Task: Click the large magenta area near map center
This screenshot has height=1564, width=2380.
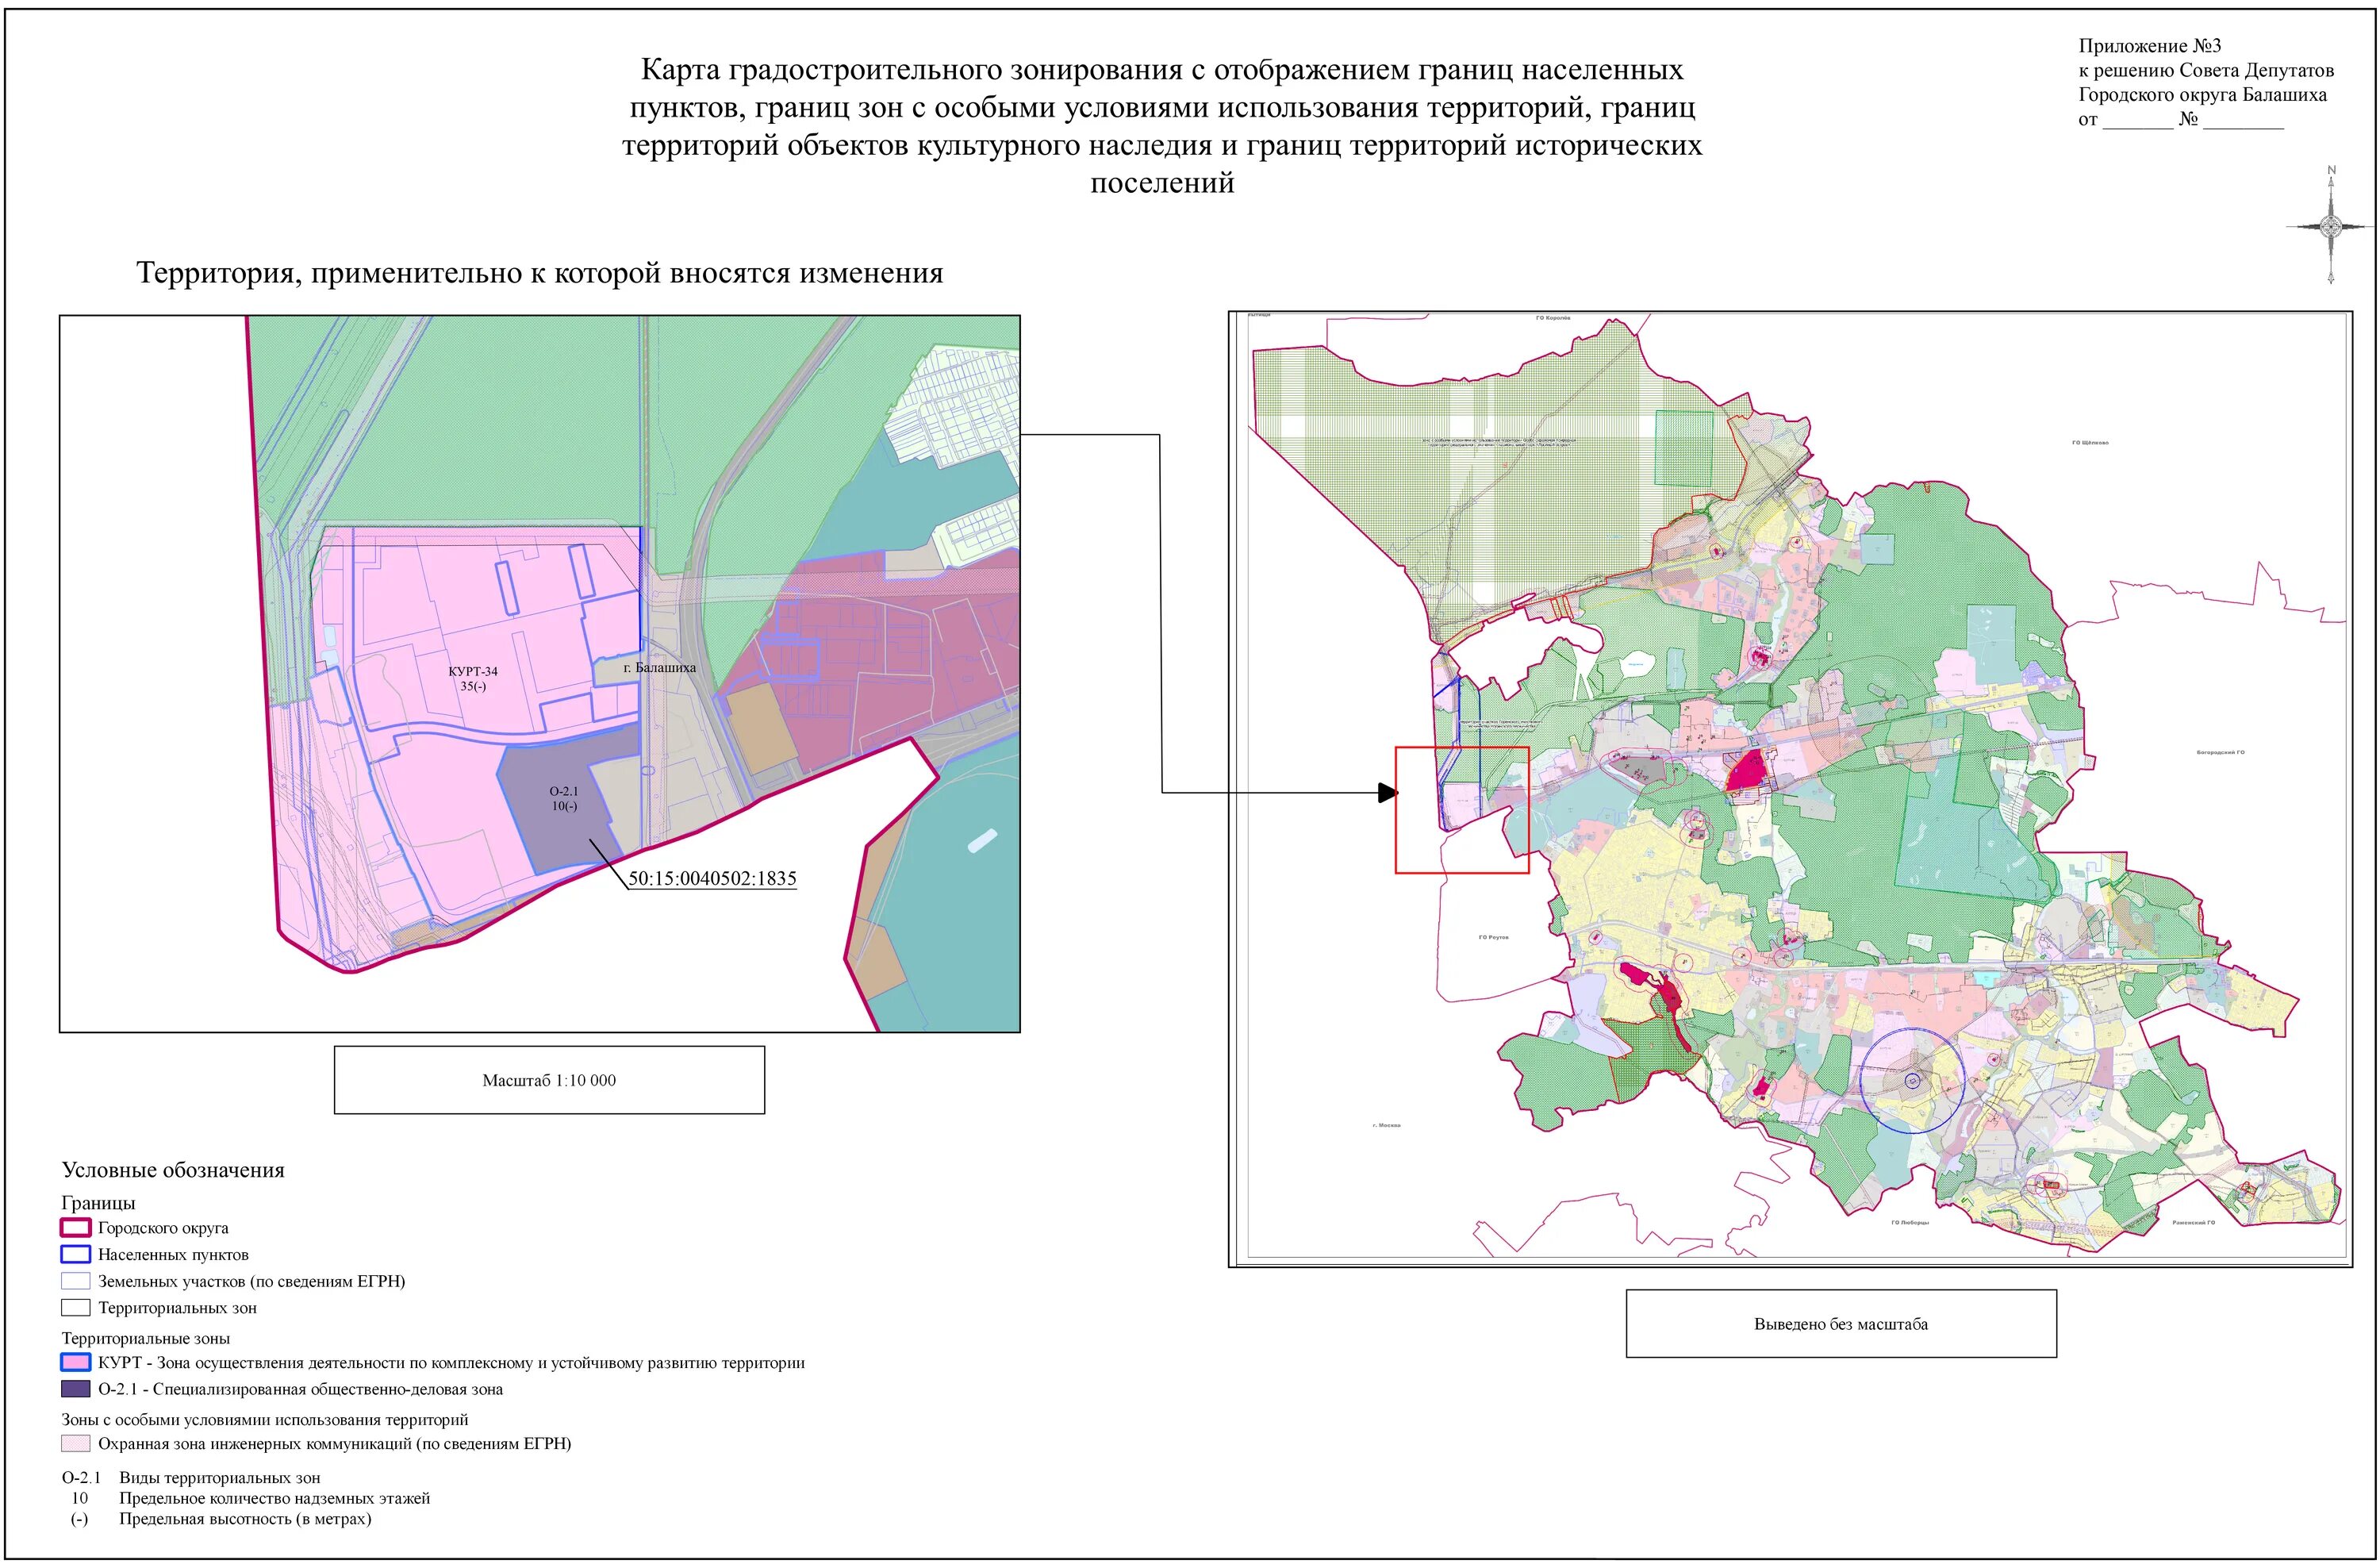Action: point(1748,771)
